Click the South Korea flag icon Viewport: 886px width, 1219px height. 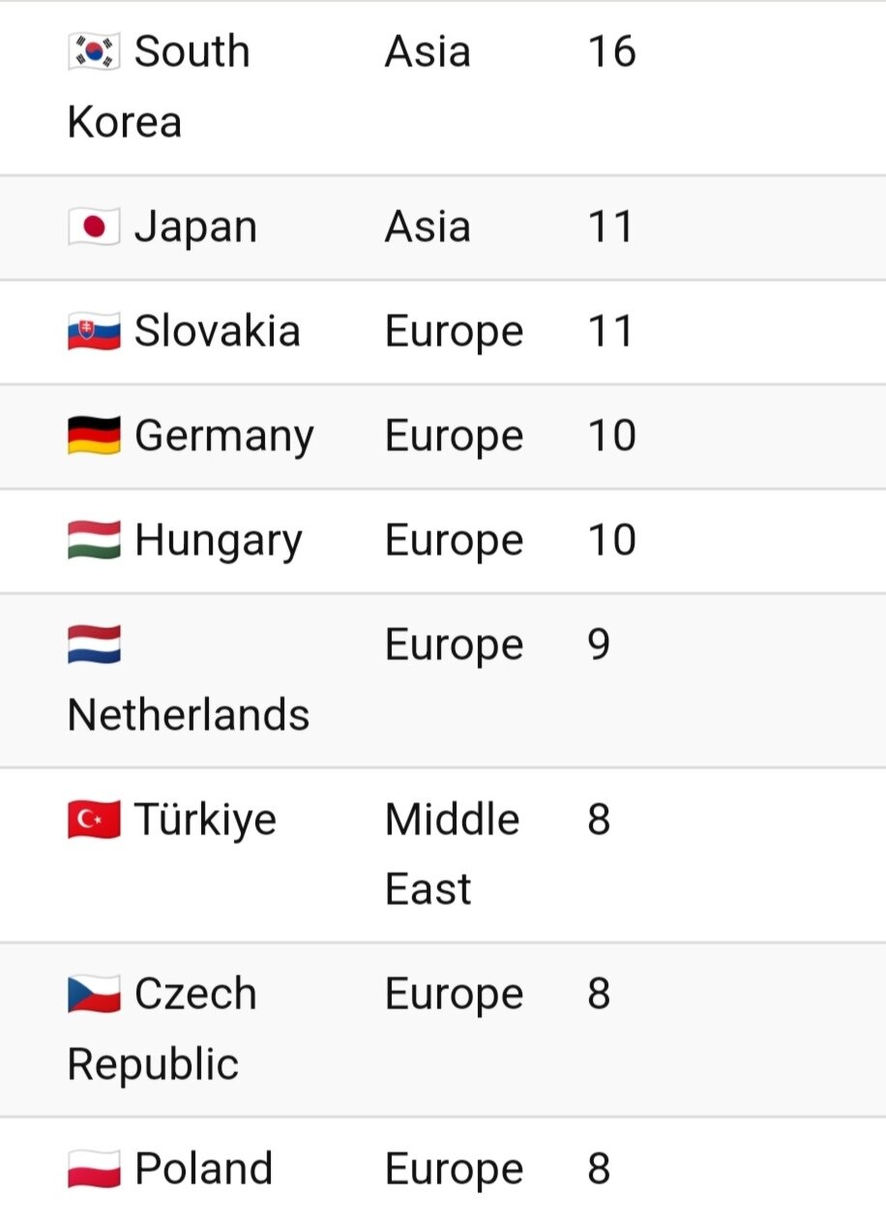(x=94, y=51)
